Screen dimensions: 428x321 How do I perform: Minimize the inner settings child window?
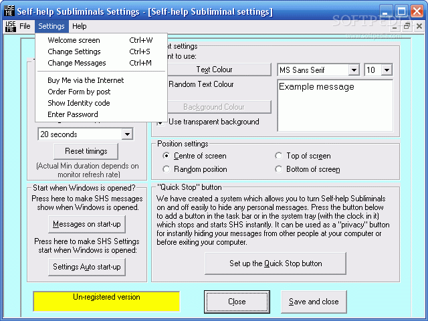tap(395, 27)
